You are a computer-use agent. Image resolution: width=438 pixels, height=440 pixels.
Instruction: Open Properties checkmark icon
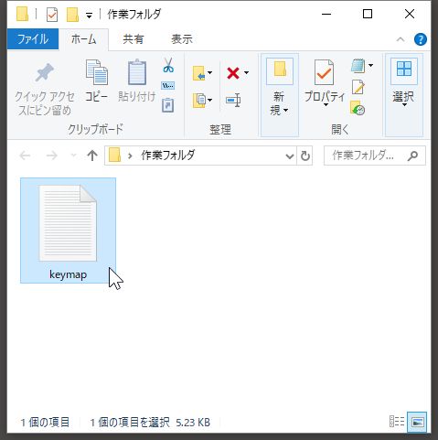point(324,72)
